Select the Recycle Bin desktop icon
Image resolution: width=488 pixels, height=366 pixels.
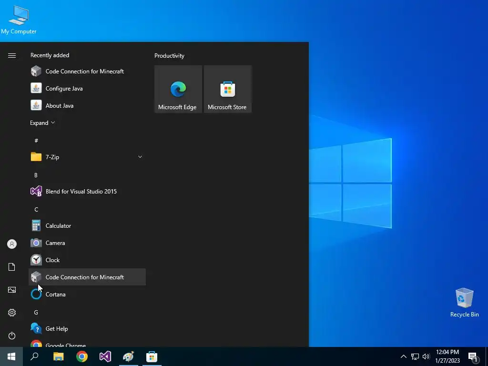(x=464, y=303)
